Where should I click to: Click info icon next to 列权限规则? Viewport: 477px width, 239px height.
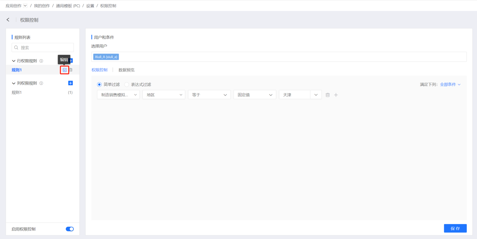pos(41,83)
